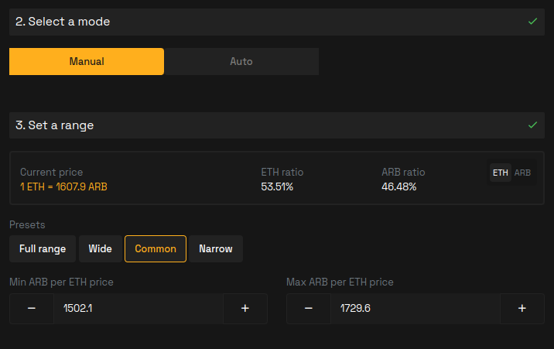Choose the Wide preset
This screenshot has width=554, height=349.
[101, 248]
